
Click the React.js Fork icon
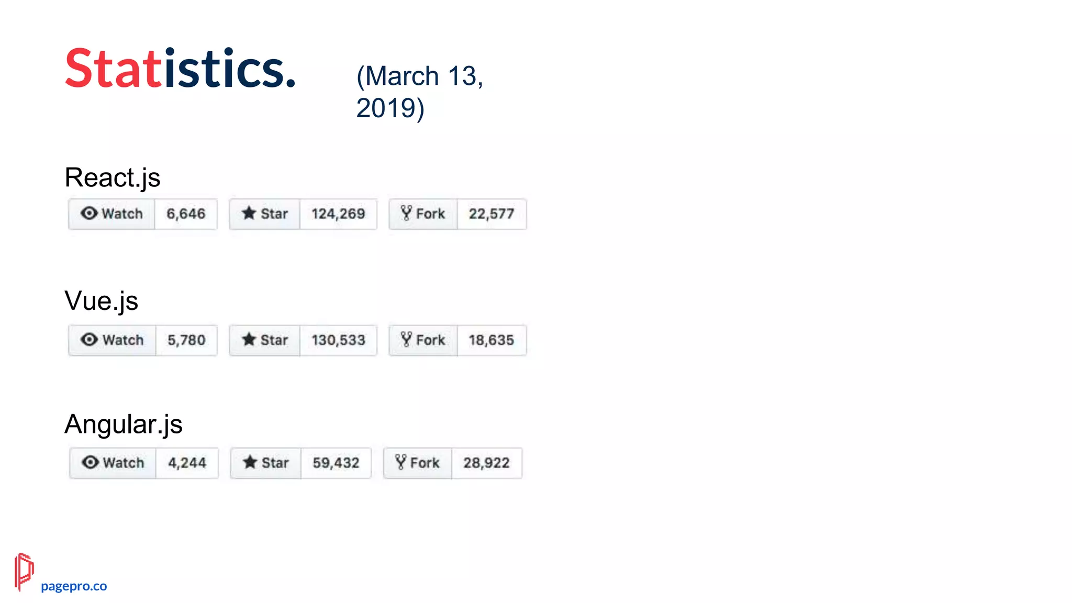(406, 213)
